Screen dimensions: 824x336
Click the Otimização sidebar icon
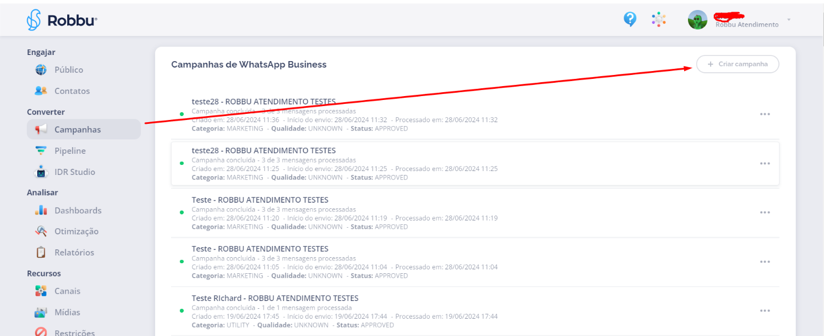(41, 232)
